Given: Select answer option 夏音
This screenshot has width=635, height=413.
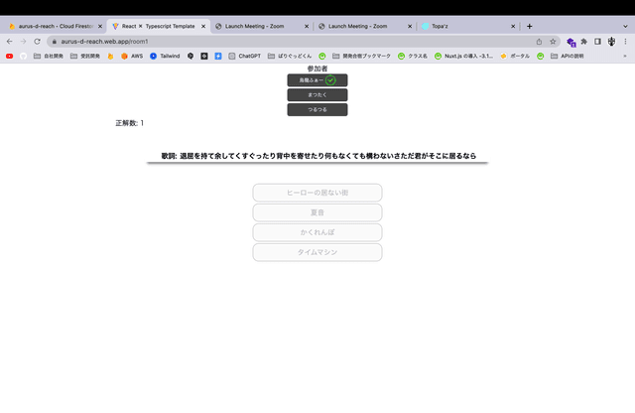Looking at the screenshot, I should coord(317,212).
